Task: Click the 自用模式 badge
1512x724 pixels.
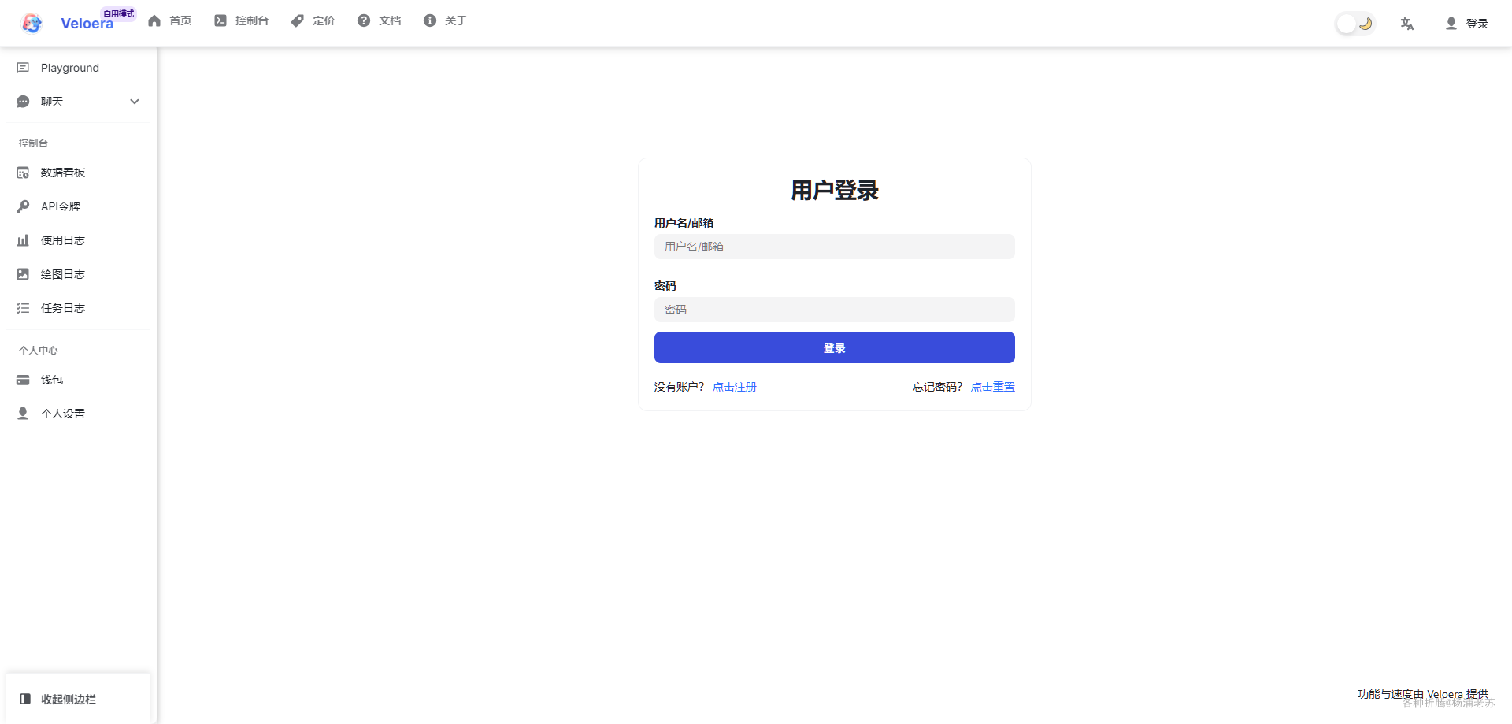Action: pyautogui.click(x=119, y=13)
